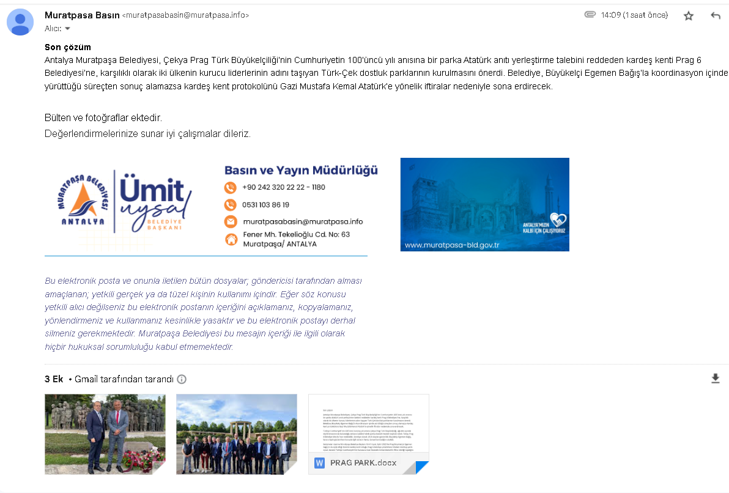
Task: Click the Antalya banner with www.muratpasa-bld.gov.tr
Action: (484, 204)
